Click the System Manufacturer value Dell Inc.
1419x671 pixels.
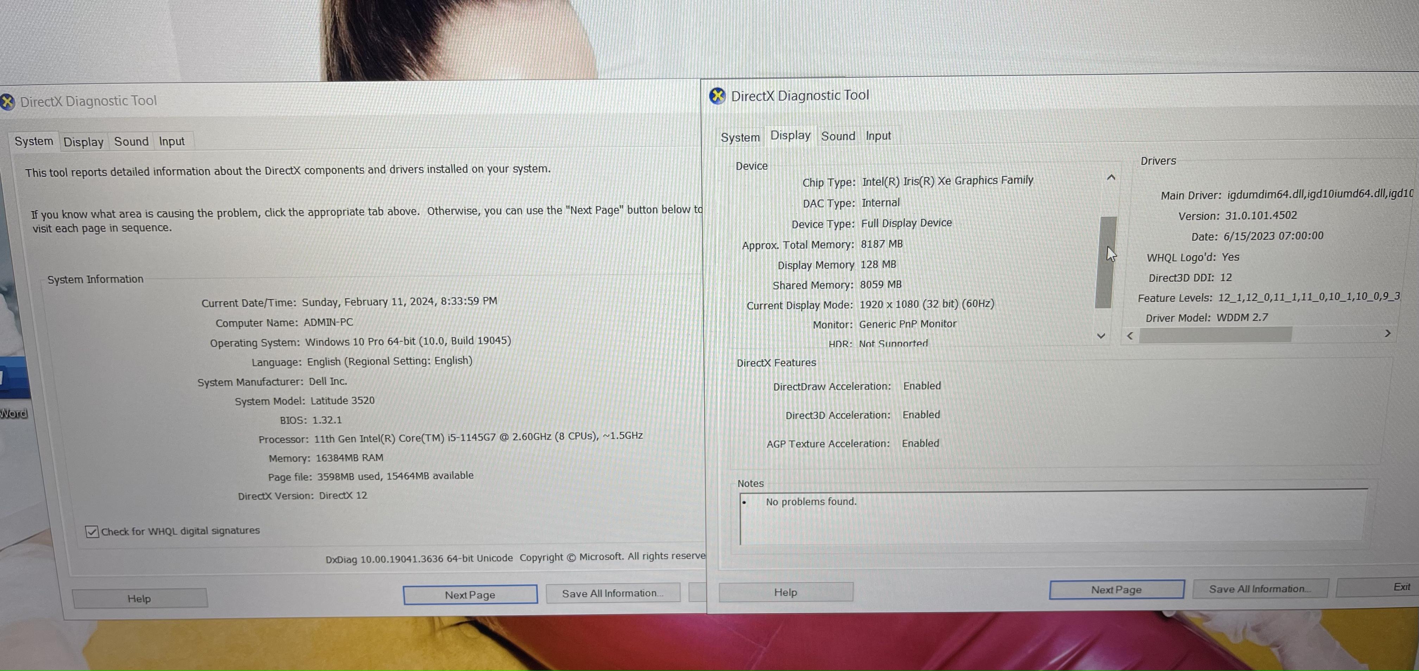click(328, 381)
